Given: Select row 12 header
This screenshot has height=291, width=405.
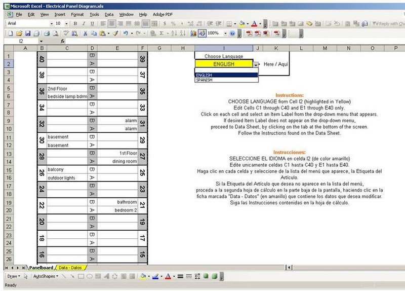Looking at the screenshot, I should [x=9, y=146].
